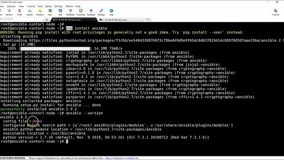
Task: Open the mobaxterm.mobatek.net link
Action: (x=122, y=158)
